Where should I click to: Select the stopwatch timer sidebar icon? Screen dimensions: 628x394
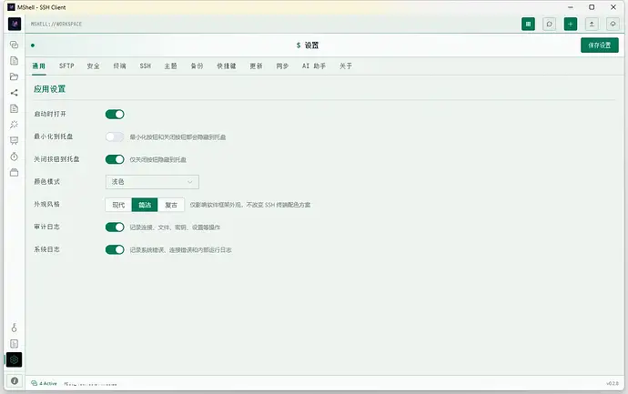[x=14, y=157]
